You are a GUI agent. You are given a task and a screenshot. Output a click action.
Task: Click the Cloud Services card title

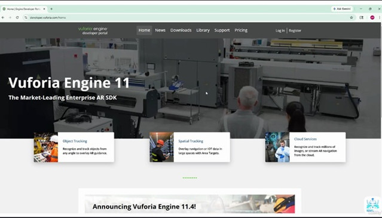coord(305,139)
